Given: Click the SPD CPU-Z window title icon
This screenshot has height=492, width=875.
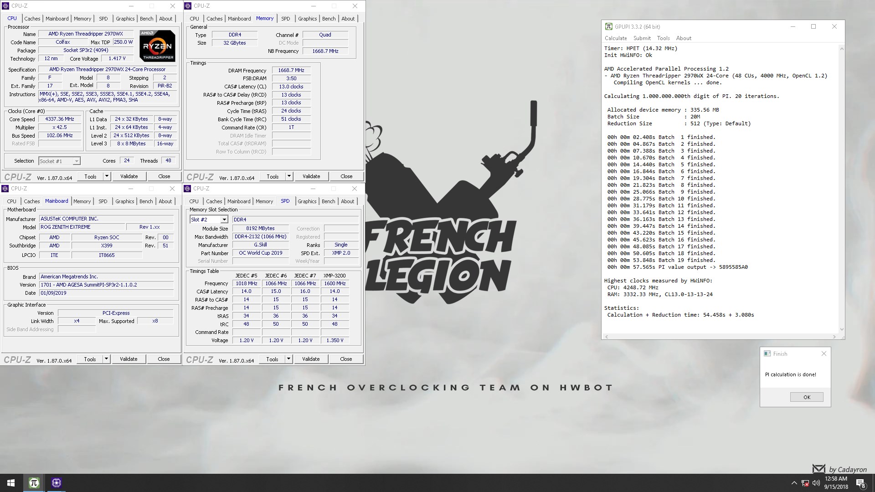Looking at the screenshot, I should click(188, 189).
